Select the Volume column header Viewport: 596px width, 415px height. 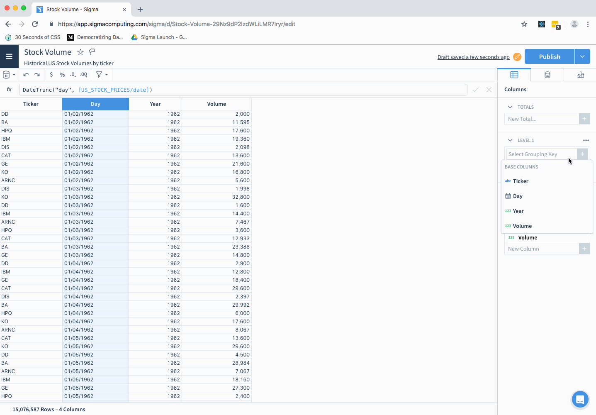coord(217,104)
